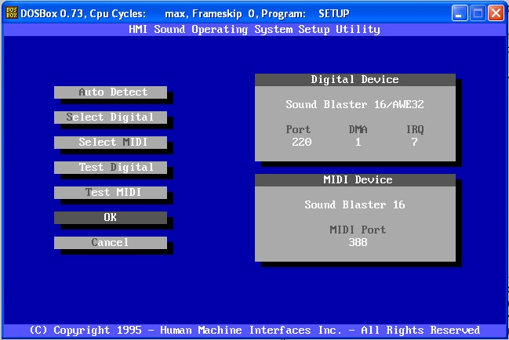Select 'Sound Blaster 16/AWE32' device text
This screenshot has height=340, width=509.
354,104
